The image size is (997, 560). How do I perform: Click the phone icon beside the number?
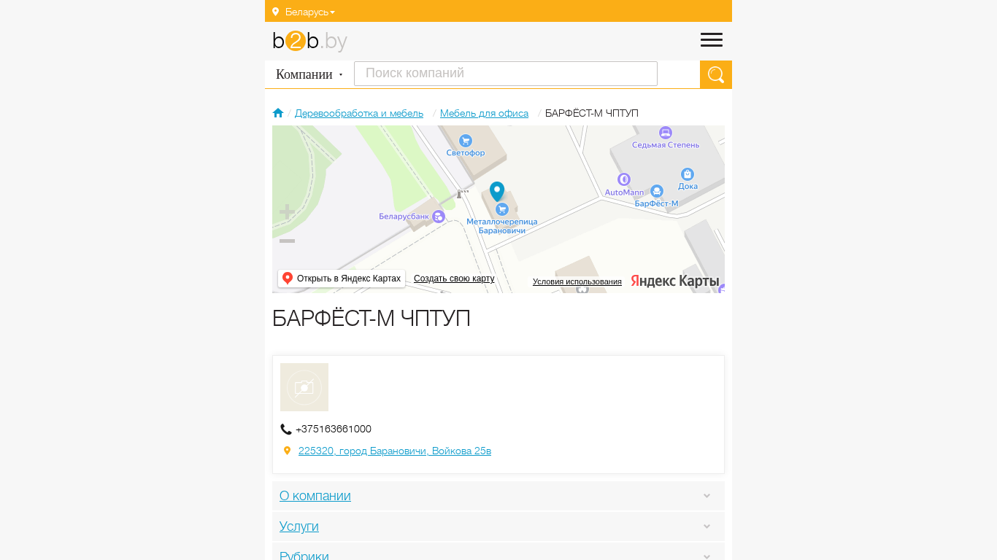[286, 429]
